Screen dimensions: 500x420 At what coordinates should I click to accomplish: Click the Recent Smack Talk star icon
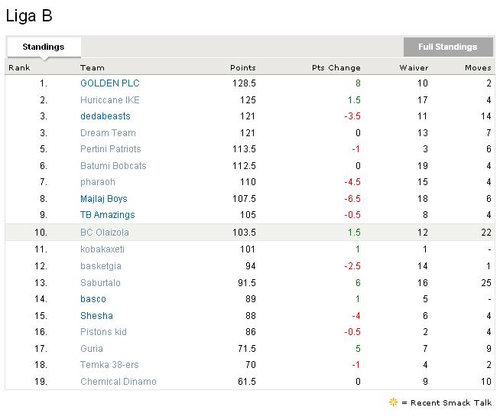393,402
